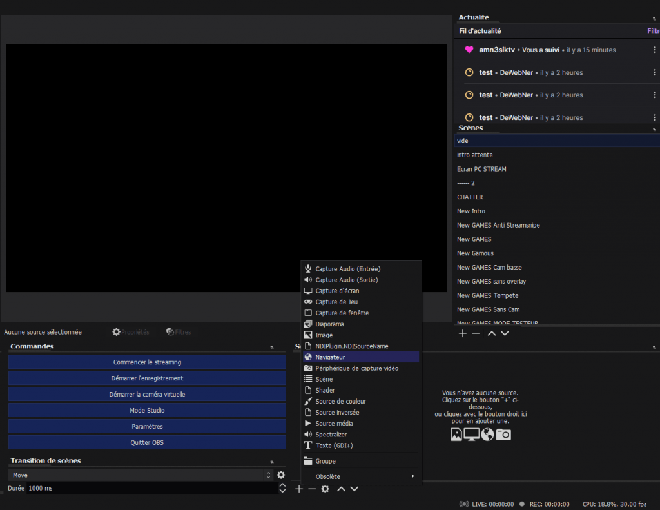Viewport: 660px width, 510px height.
Task: Open transition properties gear next to Move
Action: (x=281, y=475)
